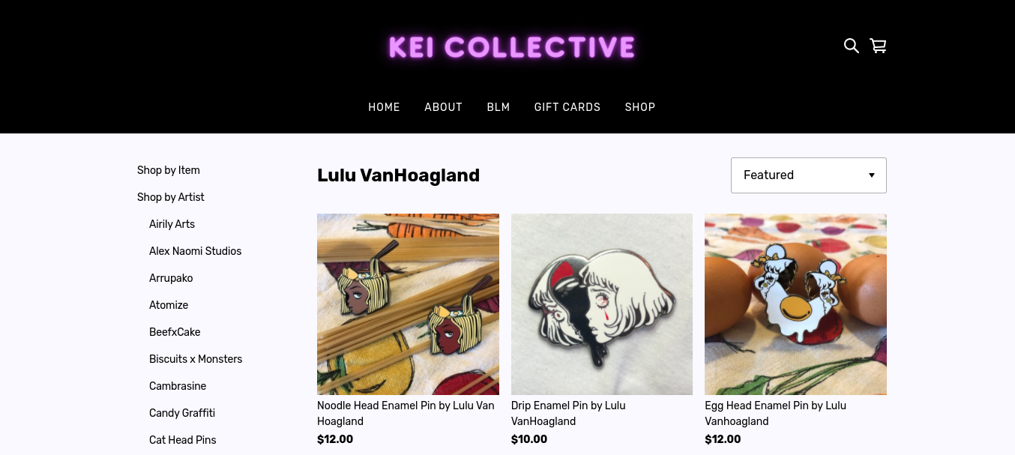
Task: Open the shopping cart icon
Action: [878, 46]
